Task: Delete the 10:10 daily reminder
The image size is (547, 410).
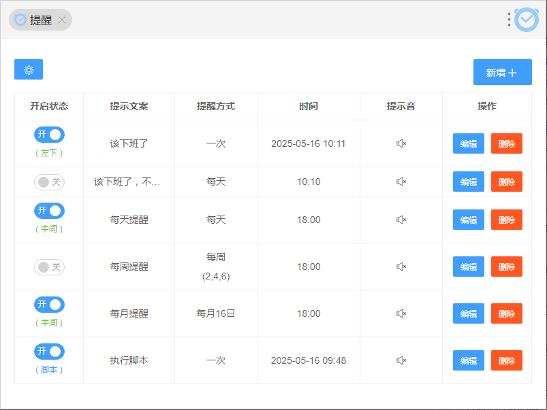Action: (x=507, y=182)
